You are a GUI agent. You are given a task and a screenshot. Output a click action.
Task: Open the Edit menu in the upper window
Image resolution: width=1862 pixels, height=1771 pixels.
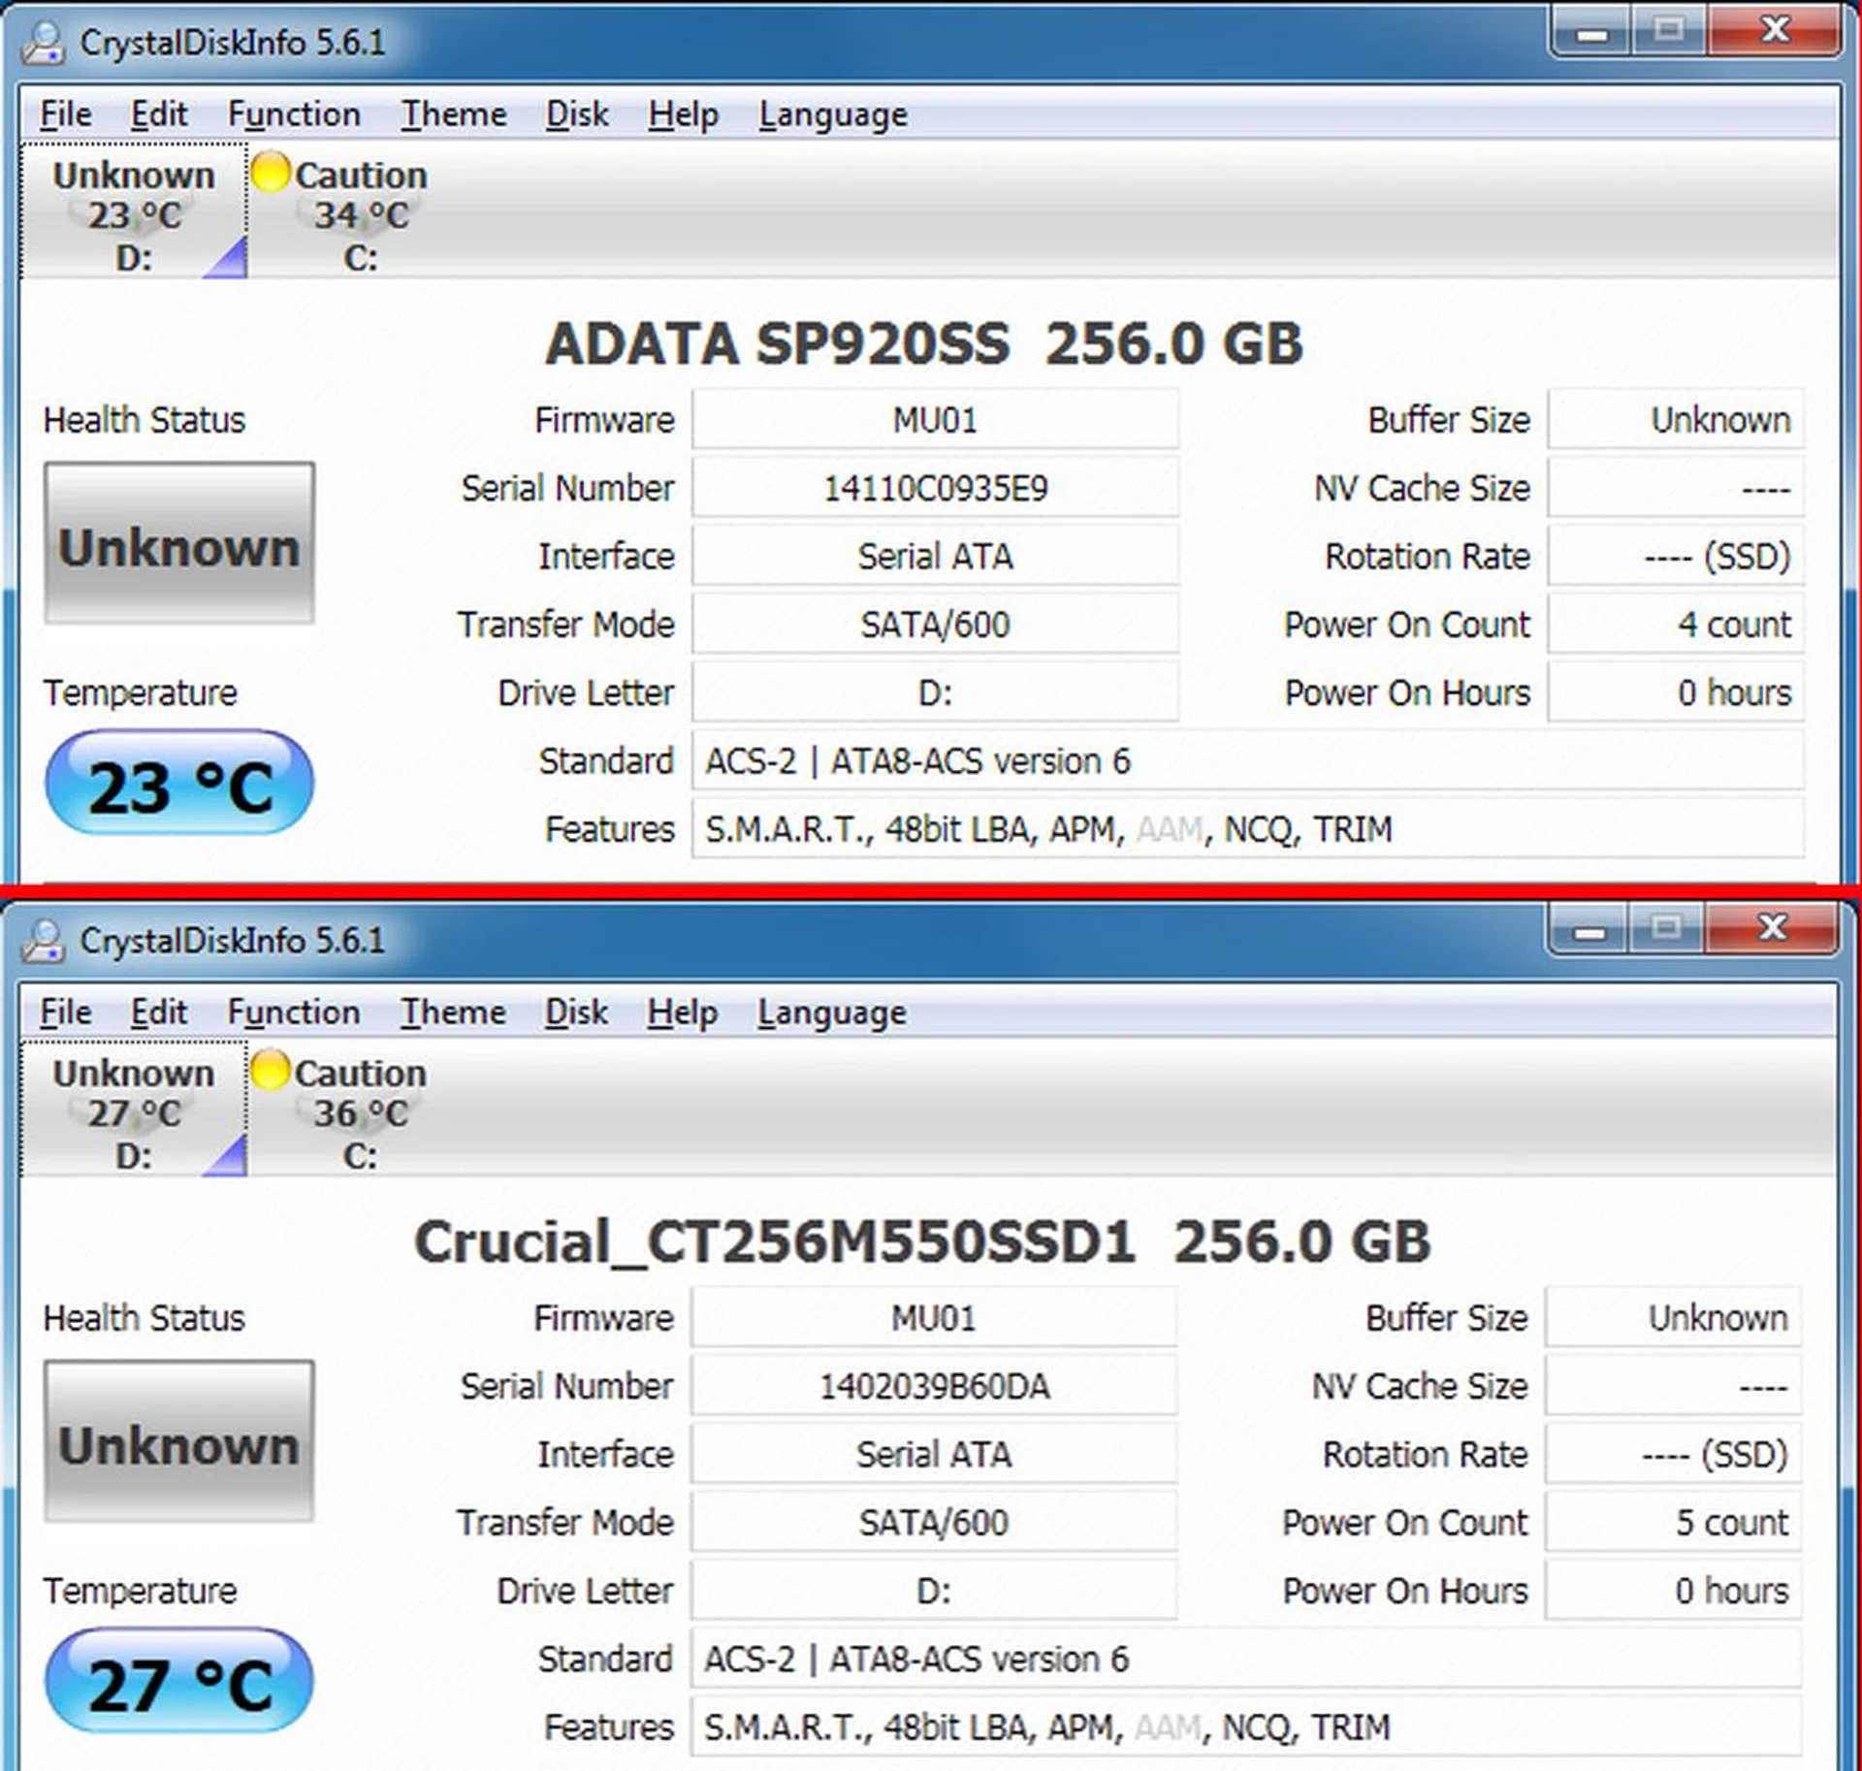click(x=158, y=113)
